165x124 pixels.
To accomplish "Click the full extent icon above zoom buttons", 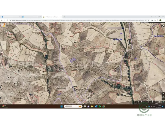I will 163,93.
